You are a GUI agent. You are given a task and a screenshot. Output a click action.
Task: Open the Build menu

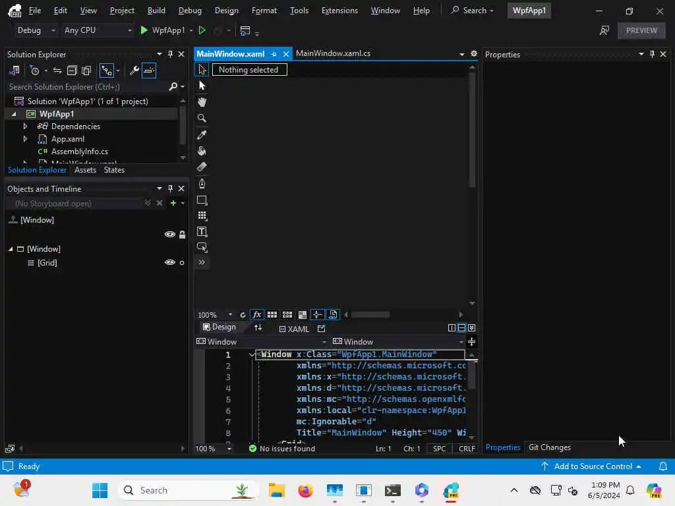point(156,11)
